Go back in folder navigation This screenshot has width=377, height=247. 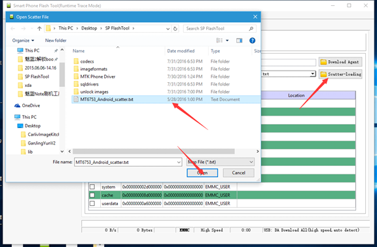[13, 29]
